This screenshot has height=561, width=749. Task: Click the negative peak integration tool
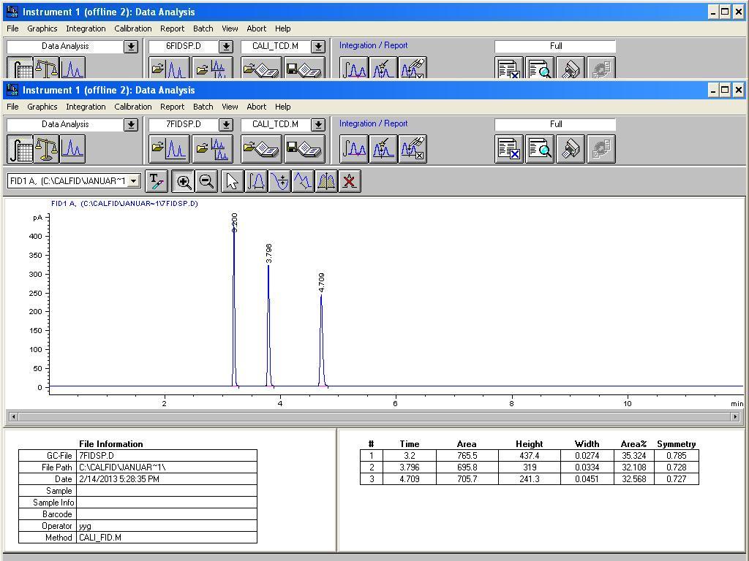(279, 182)
